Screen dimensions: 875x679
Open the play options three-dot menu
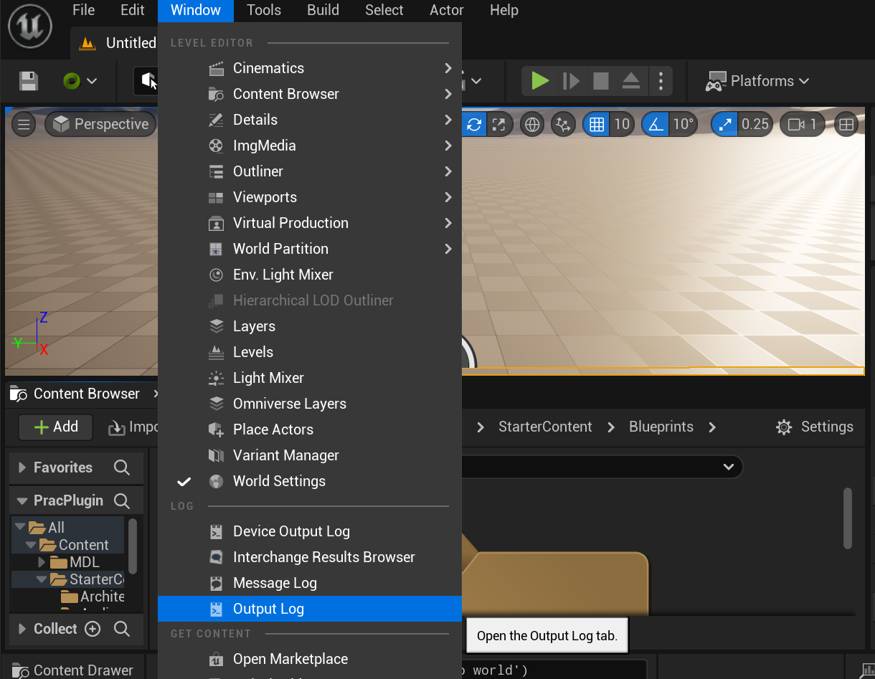tap(661, 81)
